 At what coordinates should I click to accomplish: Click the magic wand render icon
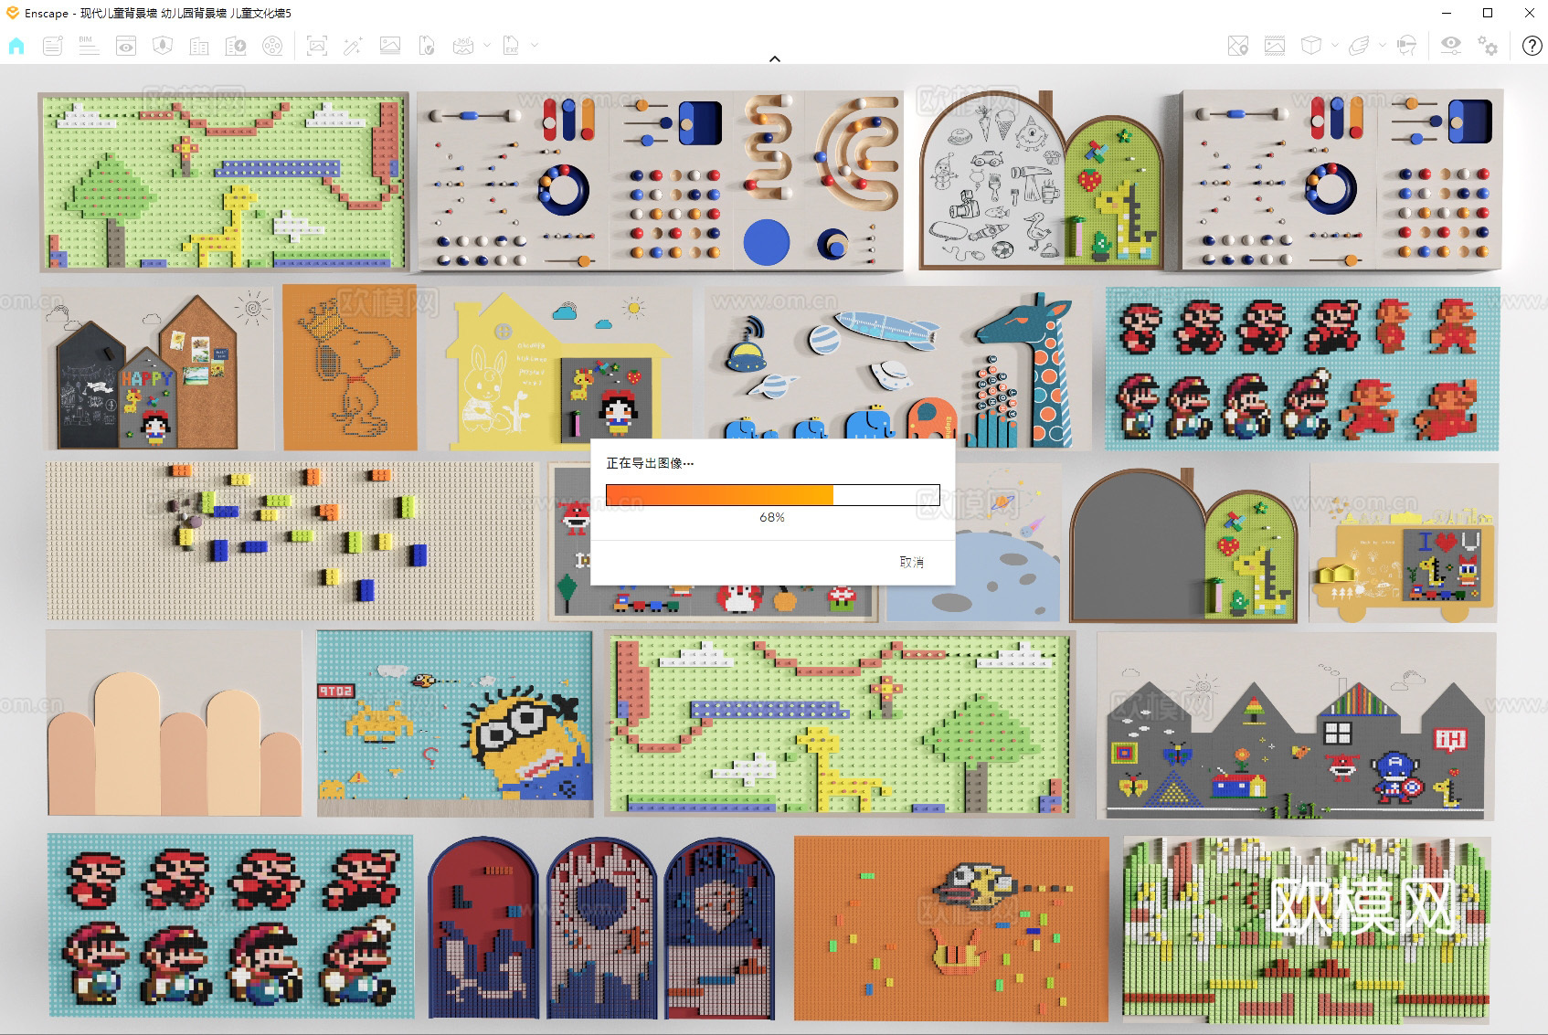tap(354, 46)
